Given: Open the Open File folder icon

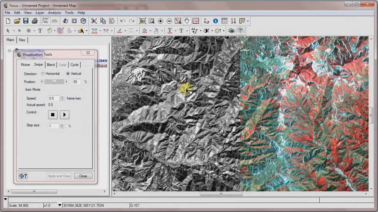Looking at the screenshot, I should tap(17, 21).
